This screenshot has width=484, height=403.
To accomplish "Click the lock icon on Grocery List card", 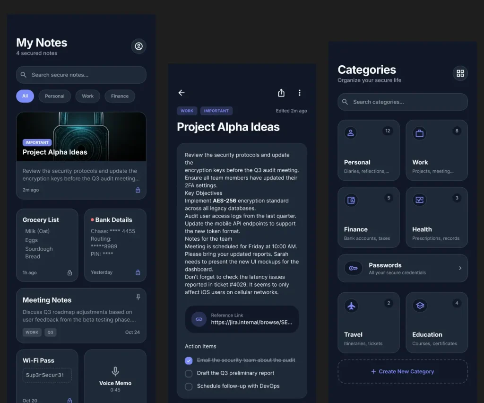I will click(70, 272).
